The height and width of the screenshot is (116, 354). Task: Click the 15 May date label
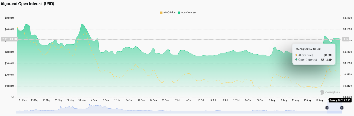35,100
